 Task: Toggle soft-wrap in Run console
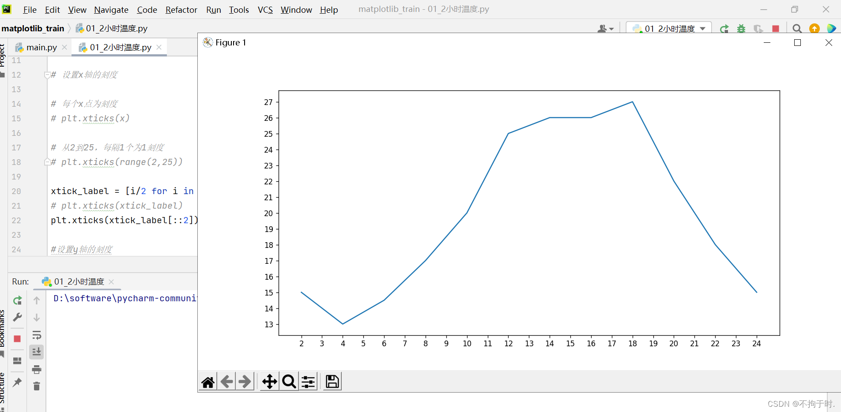[x=37, y=335]
